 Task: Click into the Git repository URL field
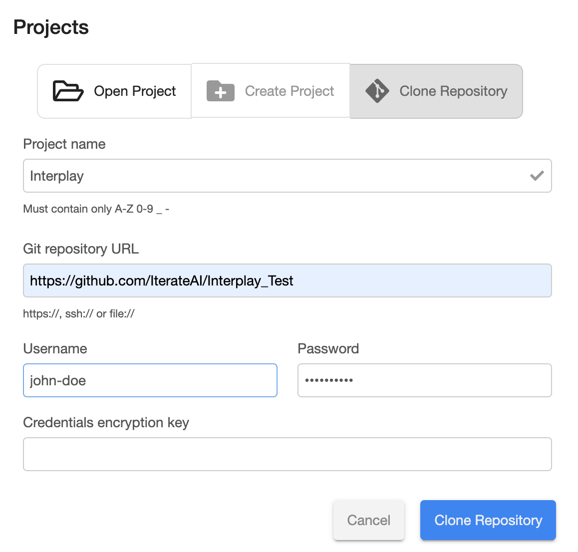coord(287,280)
